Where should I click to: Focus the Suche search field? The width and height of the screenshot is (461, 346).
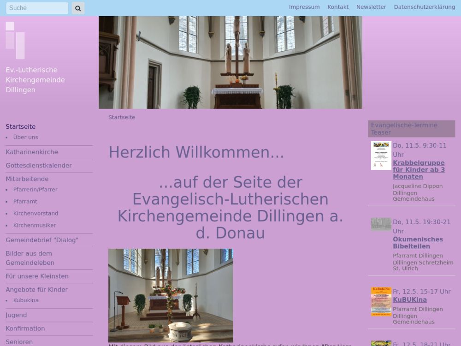pyautogui.click(x=37, y=8)
